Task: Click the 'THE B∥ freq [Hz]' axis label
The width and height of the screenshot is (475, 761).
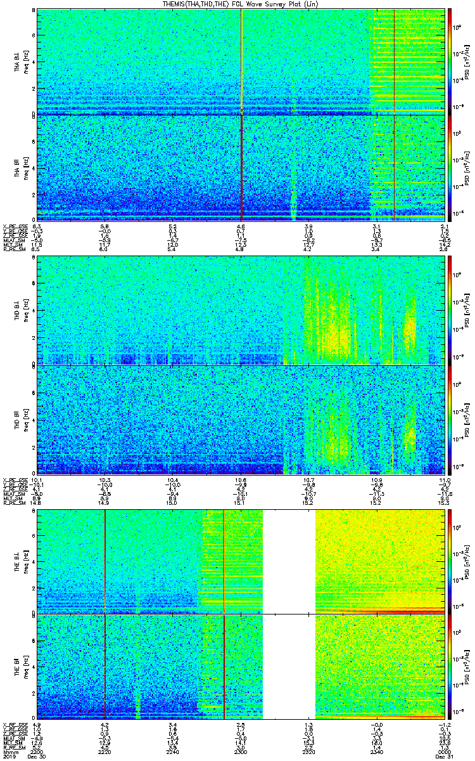Action: 22,667
